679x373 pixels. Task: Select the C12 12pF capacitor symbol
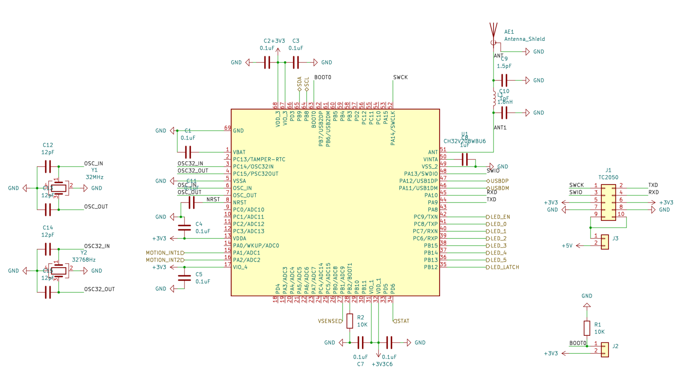click(x=48, y=167)
